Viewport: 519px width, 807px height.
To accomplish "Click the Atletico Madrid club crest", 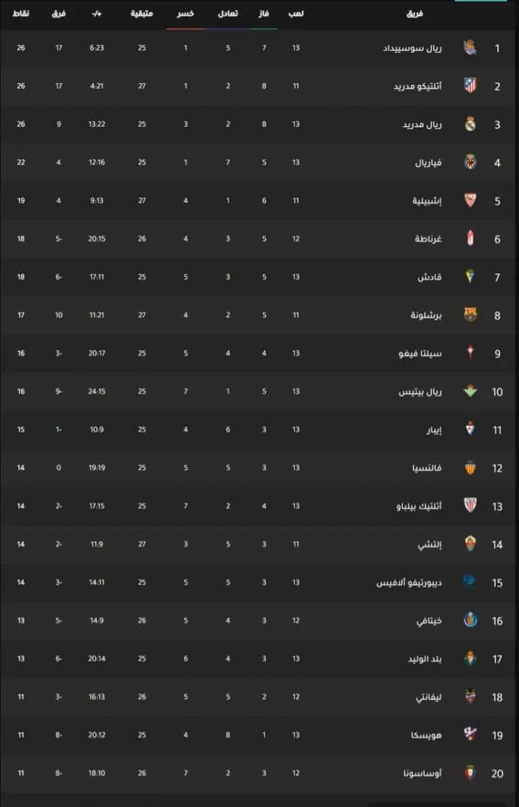I will (x=470, y=86).
